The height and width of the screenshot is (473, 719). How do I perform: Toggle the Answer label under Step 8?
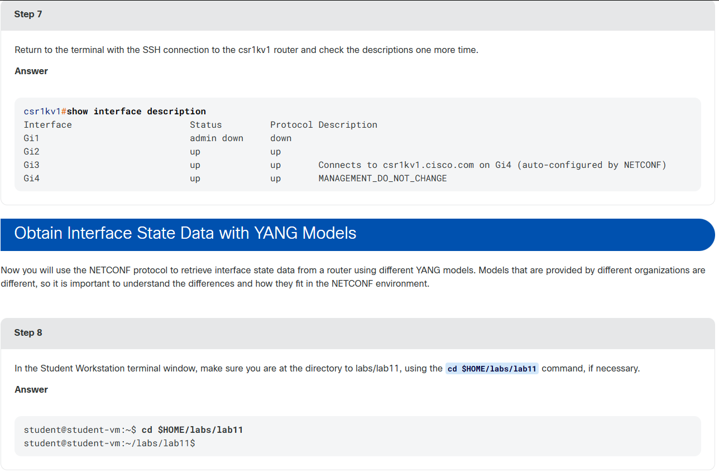(x=31, y=389)
